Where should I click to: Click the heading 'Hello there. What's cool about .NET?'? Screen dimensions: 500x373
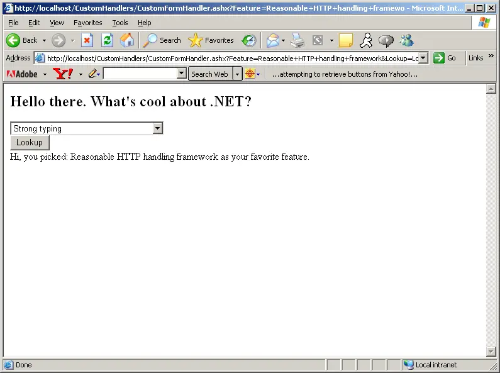coord(131,101)
